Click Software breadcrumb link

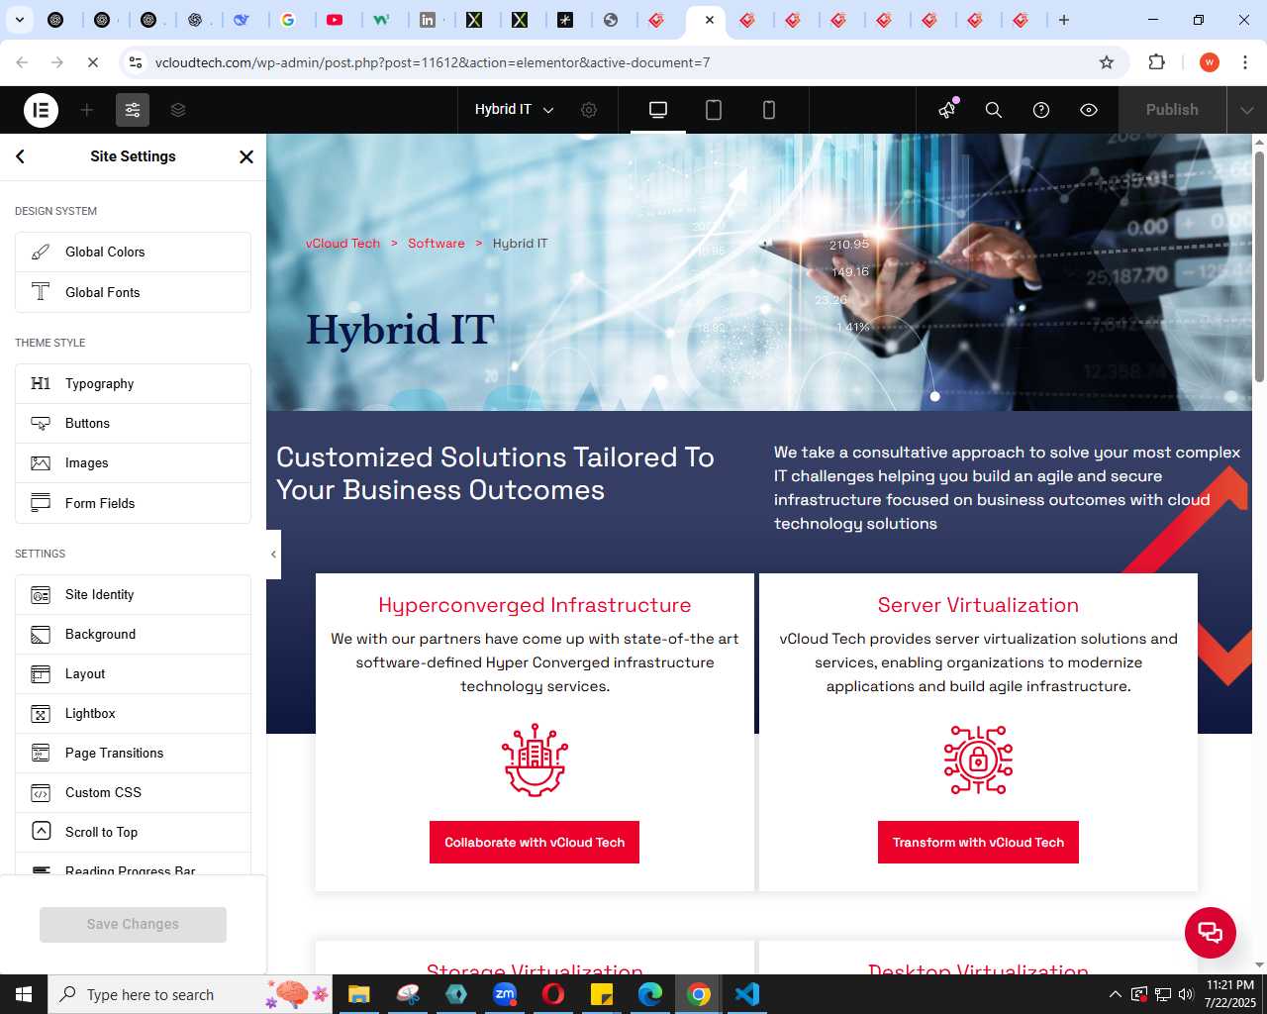[437, 244]
